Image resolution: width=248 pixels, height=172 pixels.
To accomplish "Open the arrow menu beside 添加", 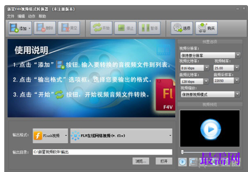I will click(x=30, y=29).
